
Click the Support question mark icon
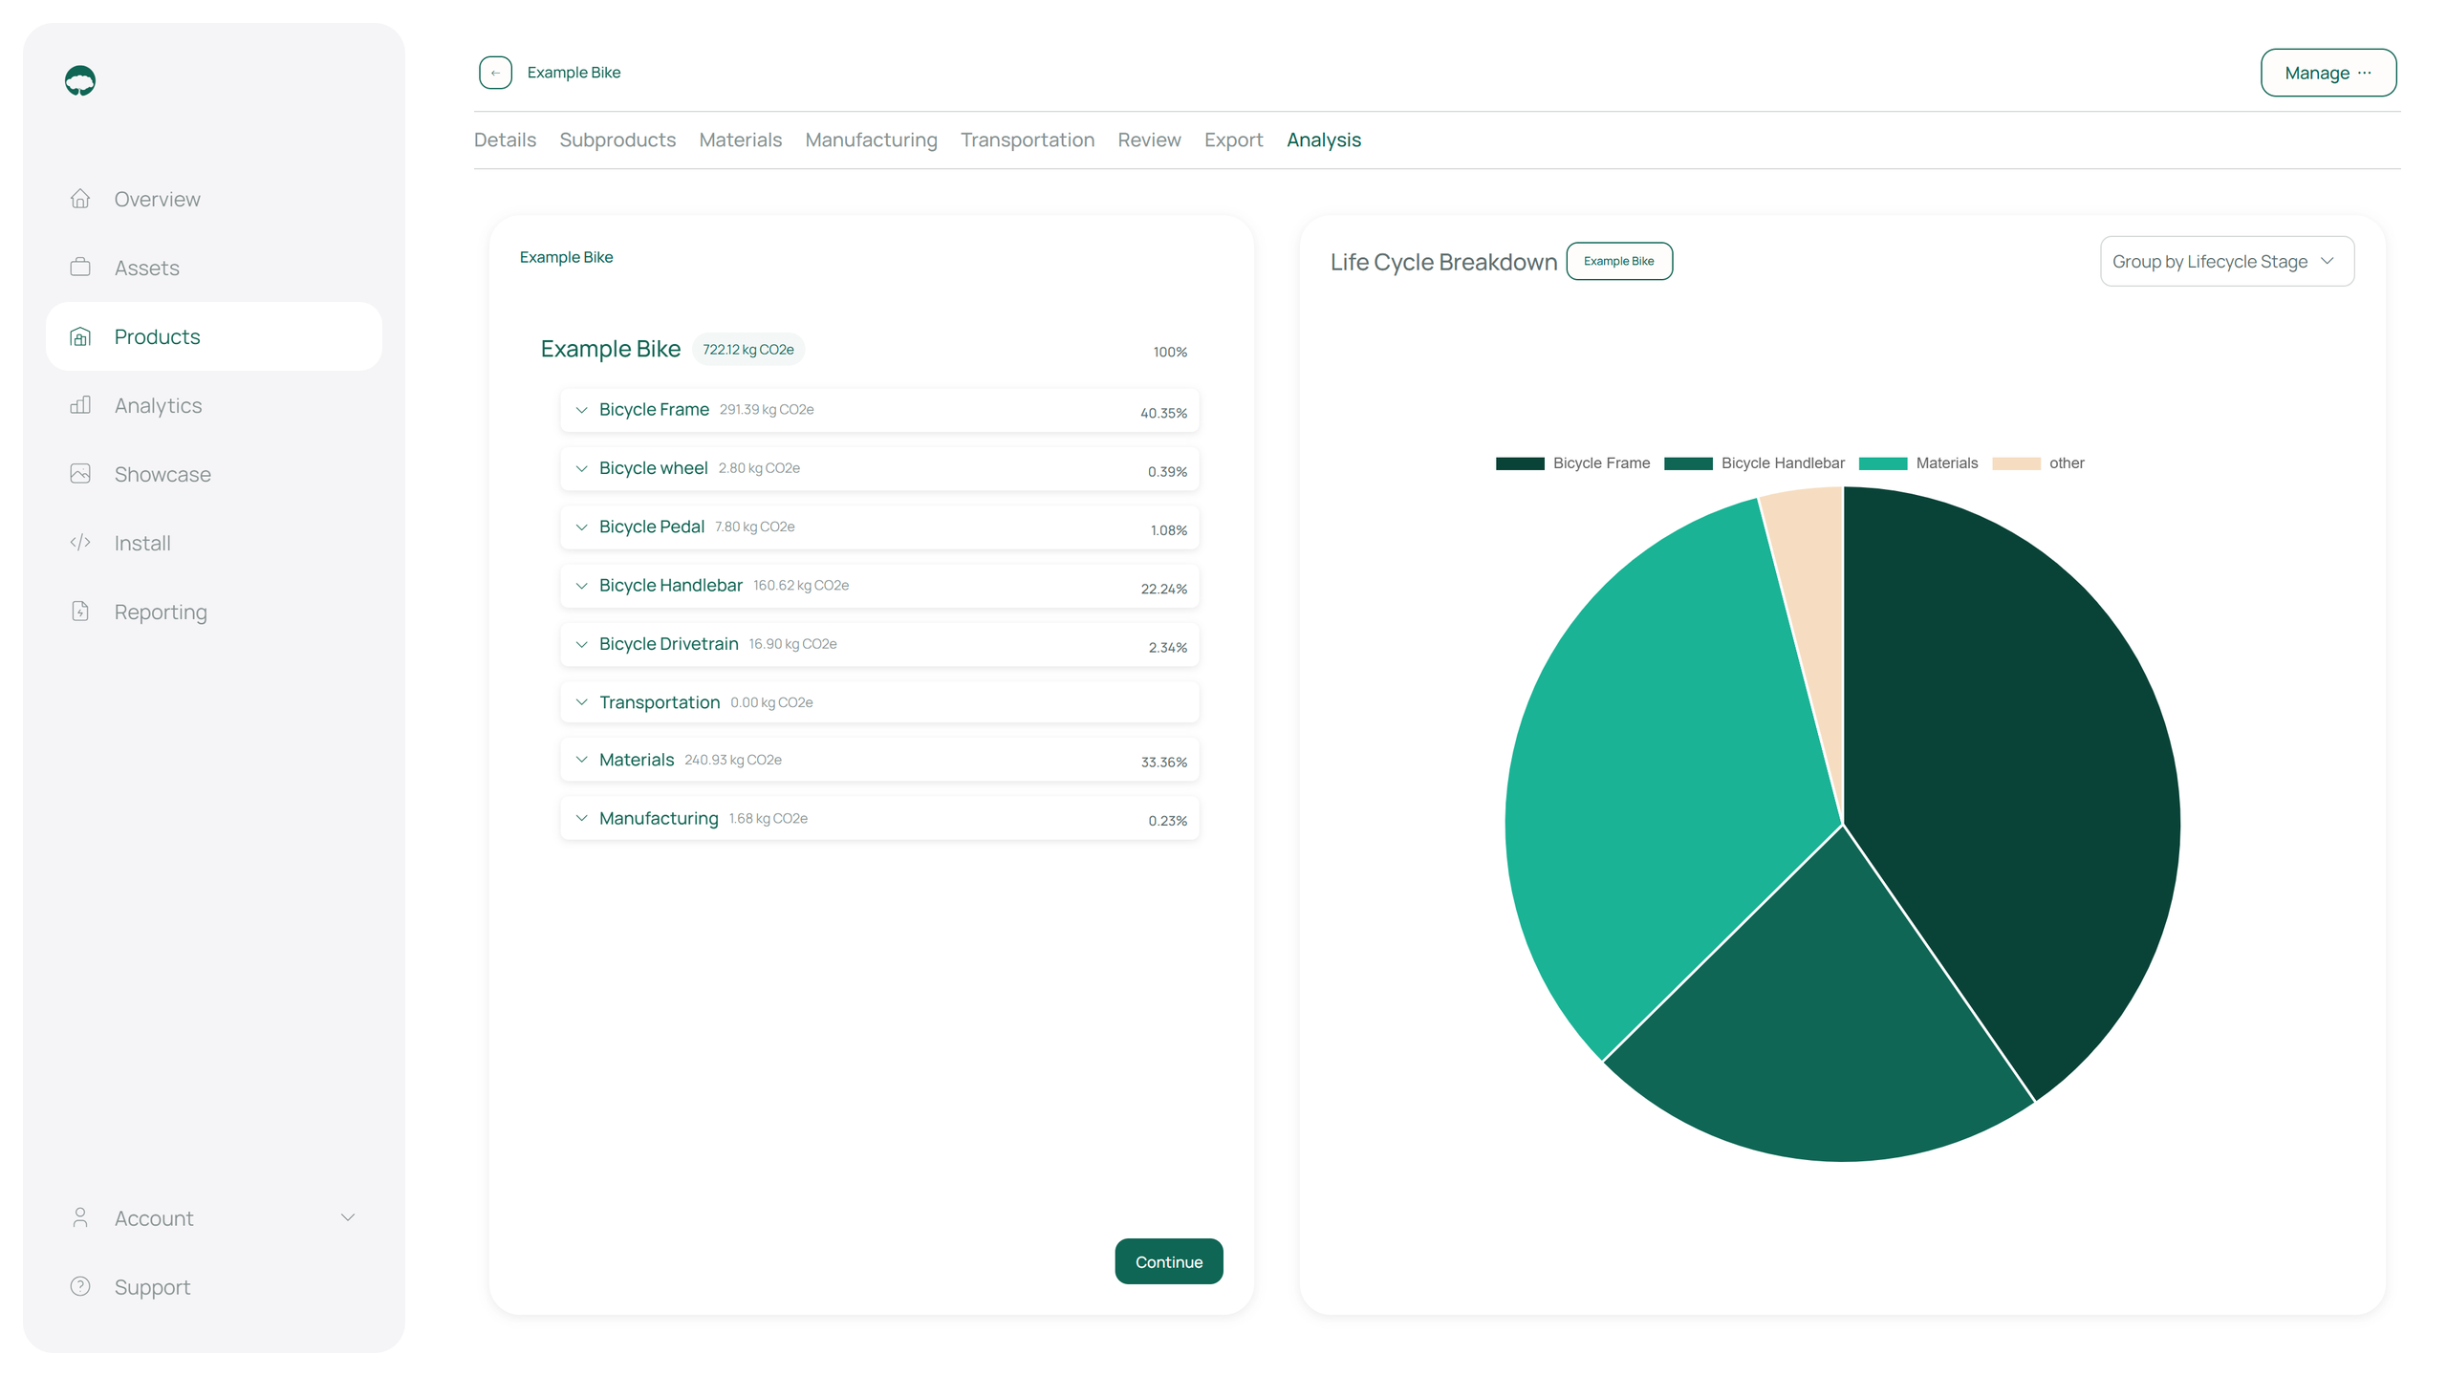click(80, 1286)
